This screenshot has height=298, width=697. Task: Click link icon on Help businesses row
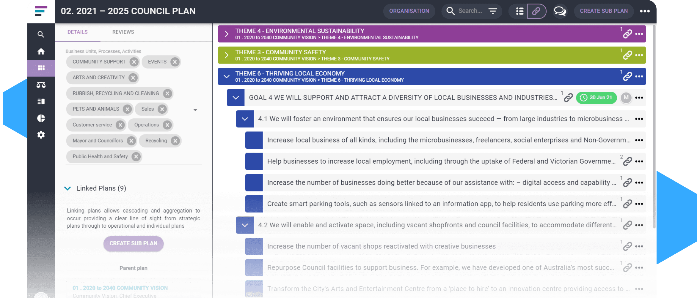tap(627, 161)
